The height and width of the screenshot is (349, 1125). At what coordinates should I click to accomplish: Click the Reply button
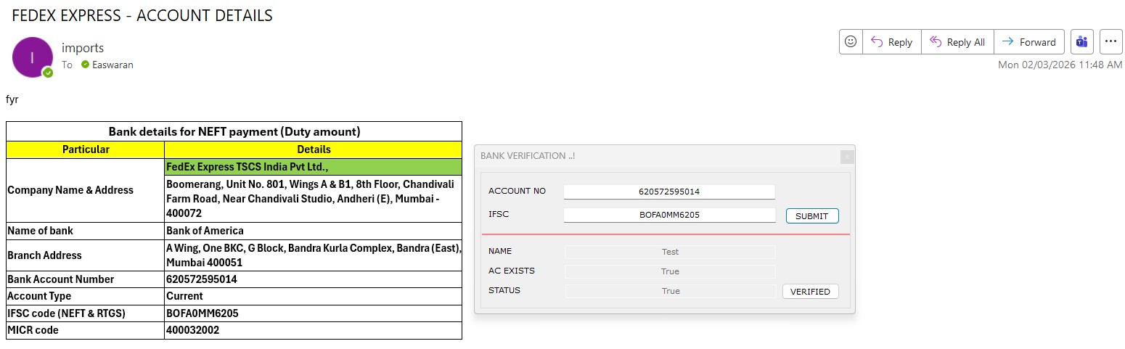[x=892, y=42]
